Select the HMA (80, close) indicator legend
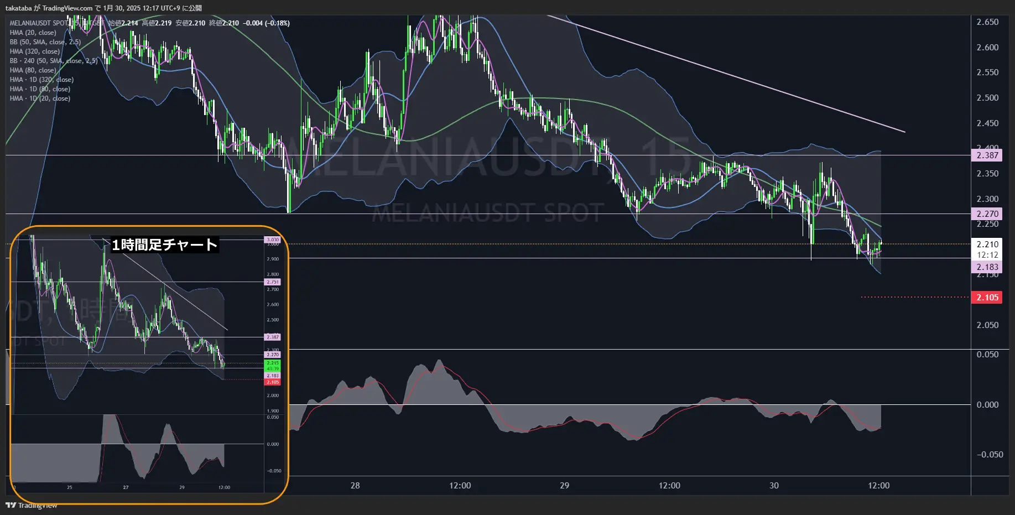1015x515 pixels. coord(33,70)
